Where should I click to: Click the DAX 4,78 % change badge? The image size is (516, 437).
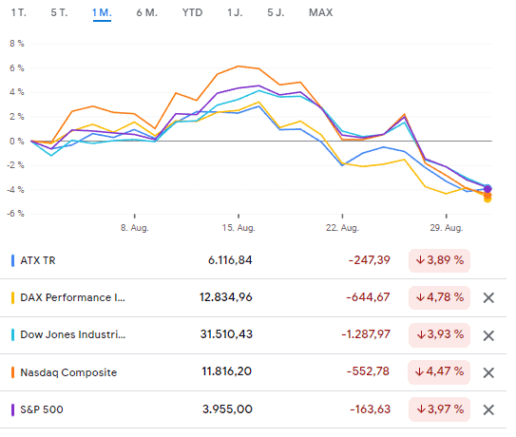click(439, 297)
